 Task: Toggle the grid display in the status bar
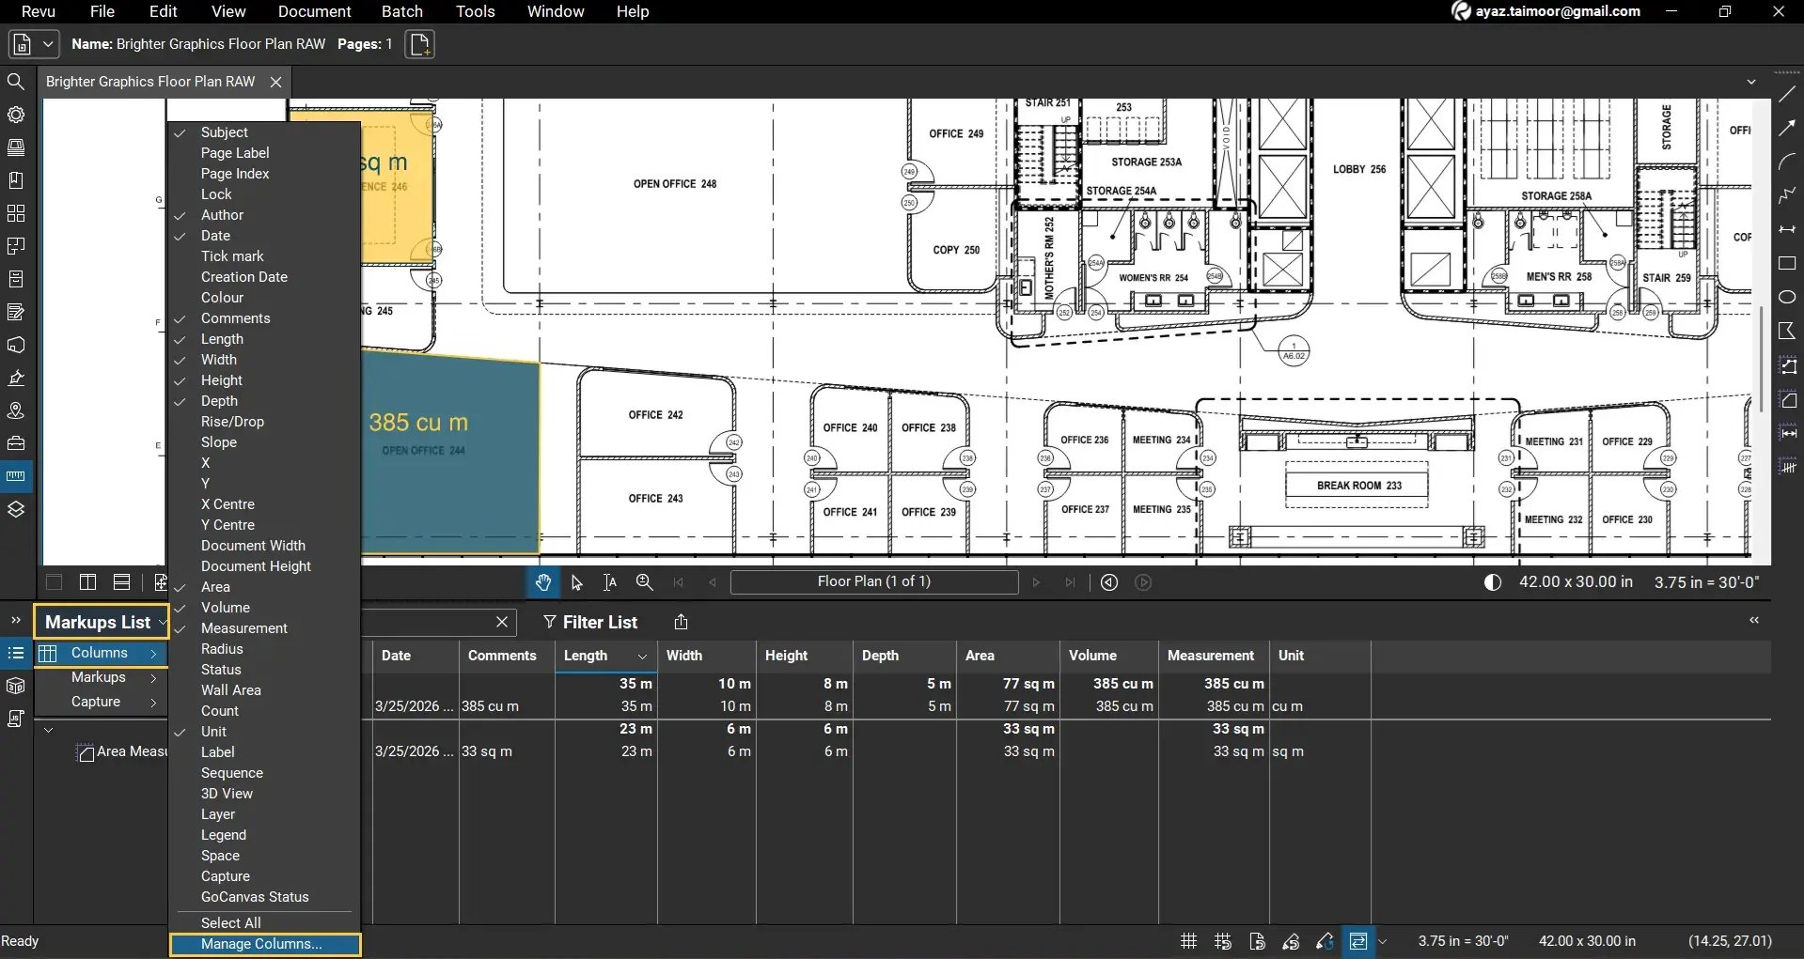[1187, 940]
